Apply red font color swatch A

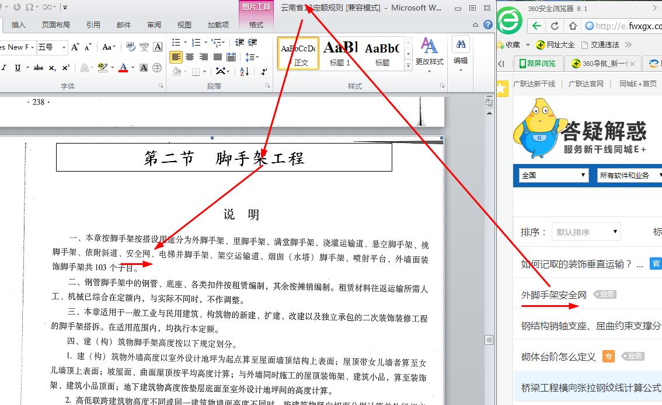click(x=123, y=68)
